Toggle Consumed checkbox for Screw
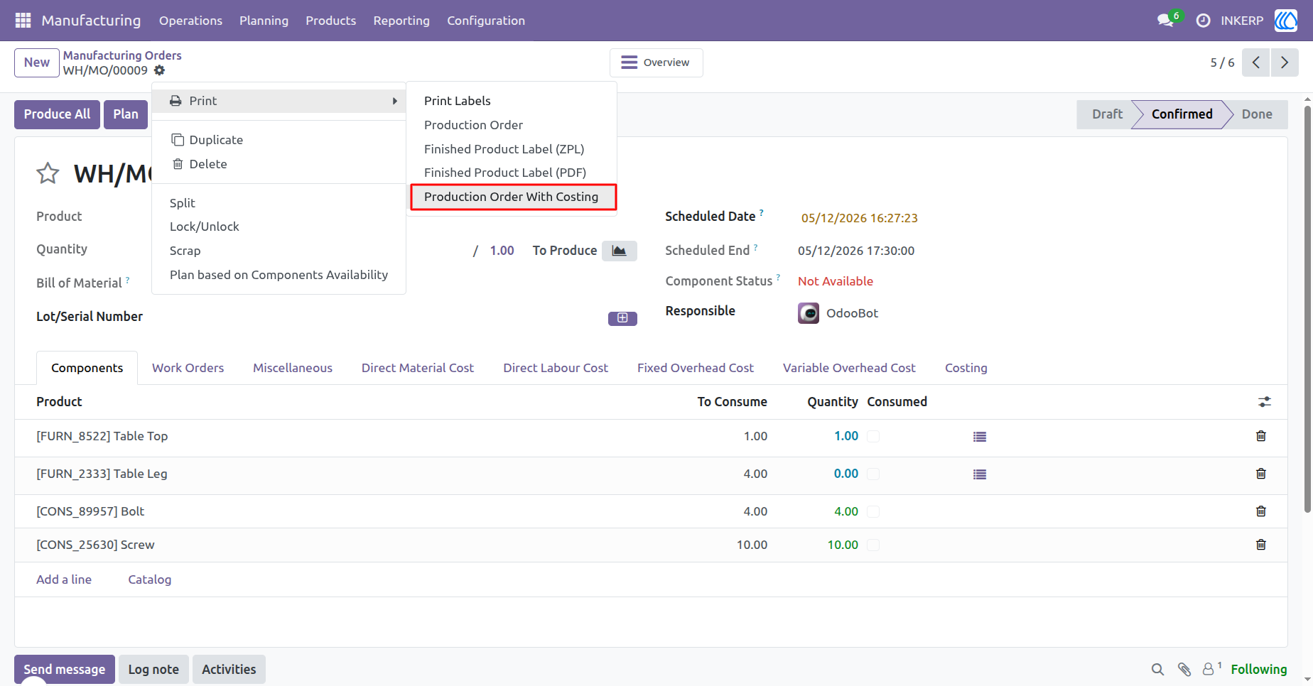 pos(873,545)
